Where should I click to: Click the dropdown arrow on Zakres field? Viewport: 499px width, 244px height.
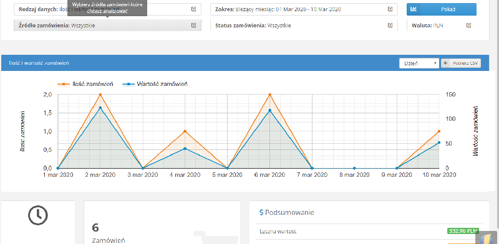point(390,9)
